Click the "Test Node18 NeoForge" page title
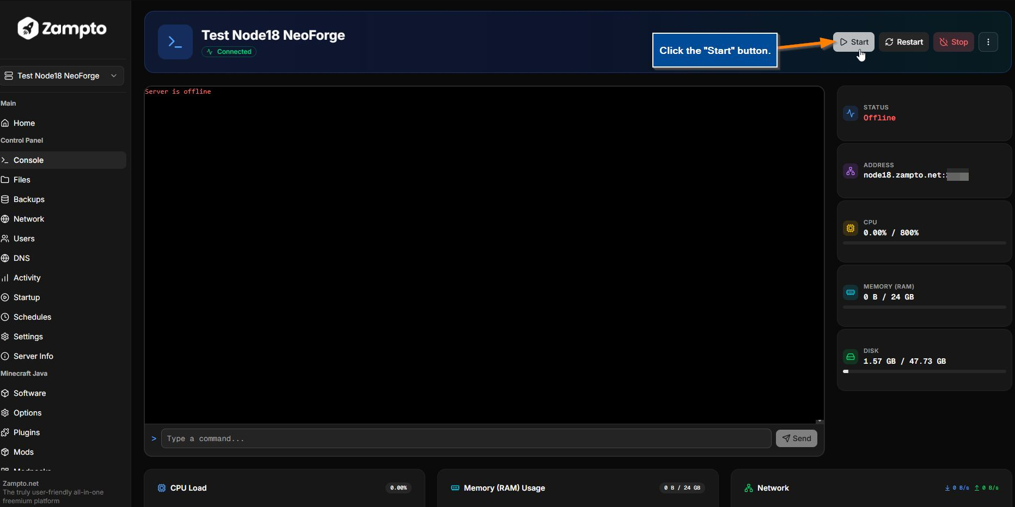Screen dimensions: 1015x507 pos(273,35)
